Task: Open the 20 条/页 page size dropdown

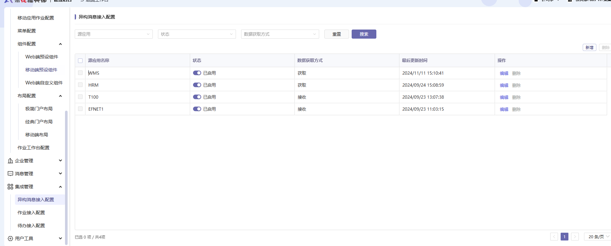Action: [597, 237]
